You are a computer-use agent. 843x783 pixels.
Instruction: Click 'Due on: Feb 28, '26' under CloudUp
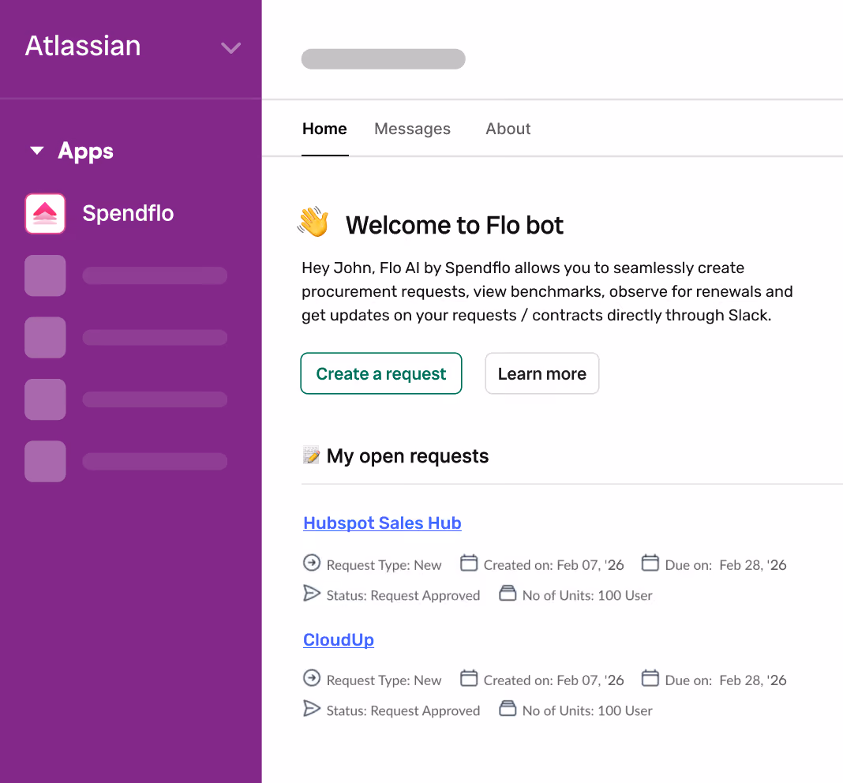[726, 680]
